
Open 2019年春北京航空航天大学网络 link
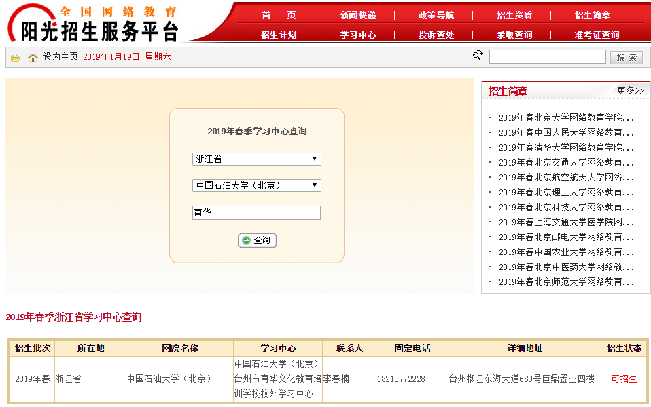pos(566,178)
